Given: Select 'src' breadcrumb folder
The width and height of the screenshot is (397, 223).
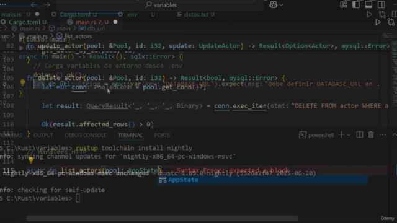Looking at the screenshot, I should pos(5,37).
